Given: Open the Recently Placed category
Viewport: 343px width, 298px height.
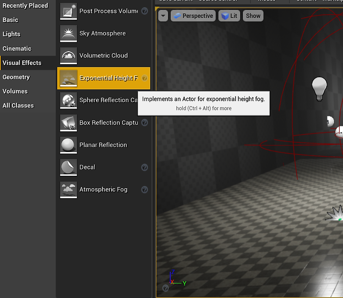Looking at the screenshot, I should [x=25, y=5].
